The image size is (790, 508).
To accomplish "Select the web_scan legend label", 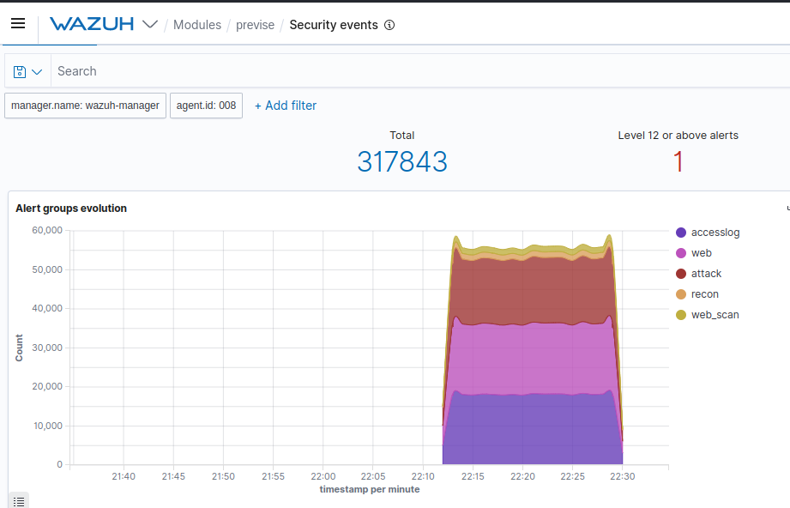I will [715, 315].
